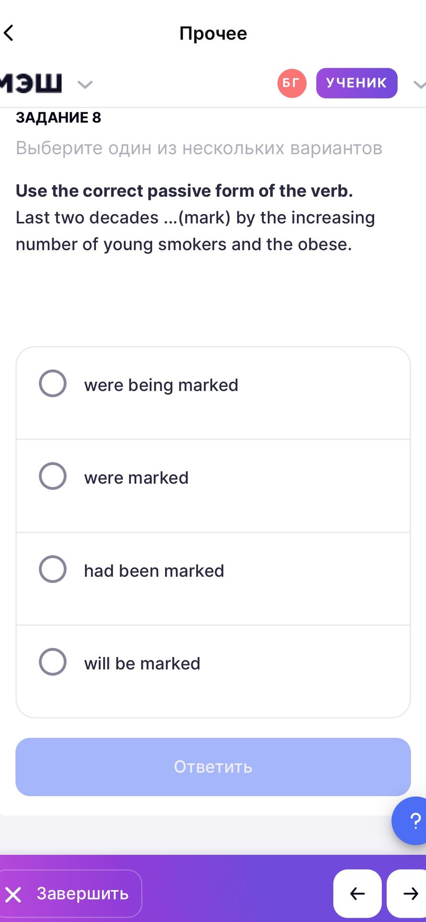Tap the Прочее page title

[213, 34]
